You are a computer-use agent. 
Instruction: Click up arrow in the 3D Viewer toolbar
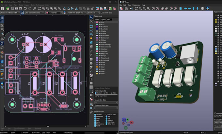coord(193,9)
